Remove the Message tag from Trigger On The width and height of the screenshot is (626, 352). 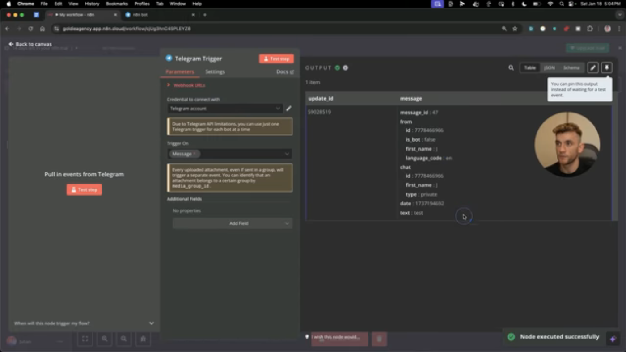[195, 154]
